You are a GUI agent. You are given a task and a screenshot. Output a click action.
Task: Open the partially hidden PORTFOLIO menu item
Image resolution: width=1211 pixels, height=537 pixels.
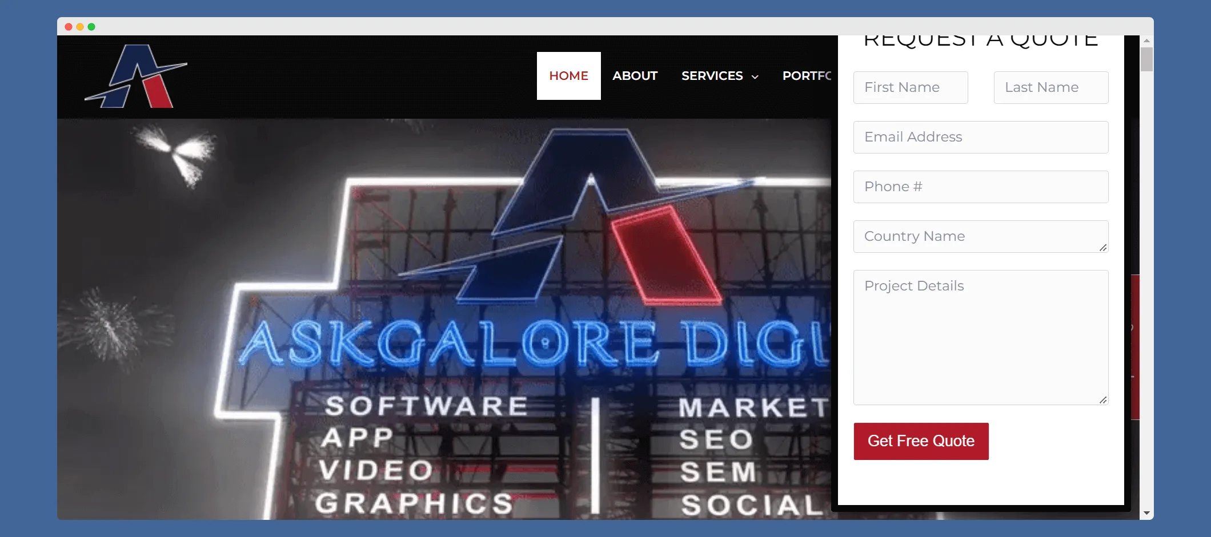[806, 76]
